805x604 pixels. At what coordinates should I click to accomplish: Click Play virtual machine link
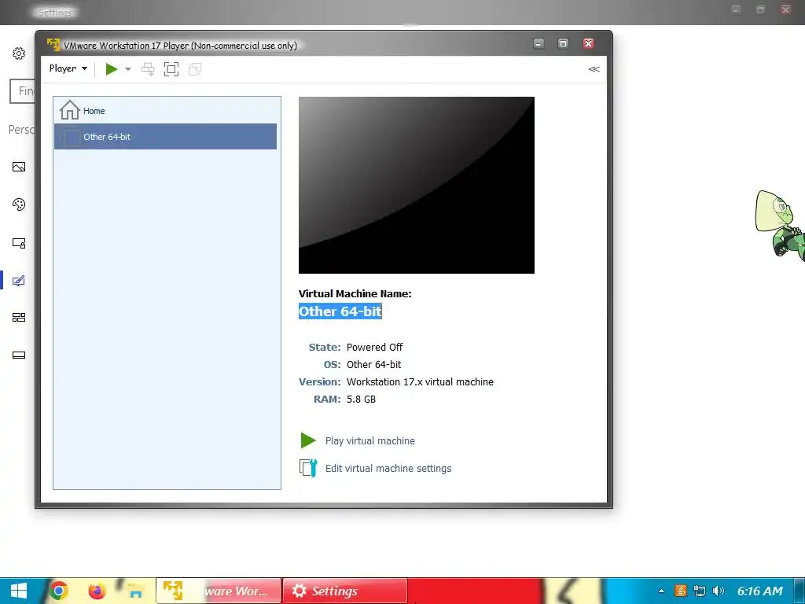tap(370, 440)
